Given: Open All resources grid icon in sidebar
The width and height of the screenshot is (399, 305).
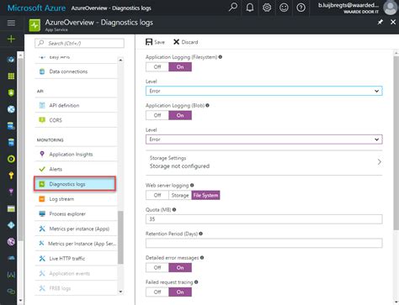Looking at the screenshot, I should pyautogui.click(x=11, y=76).
